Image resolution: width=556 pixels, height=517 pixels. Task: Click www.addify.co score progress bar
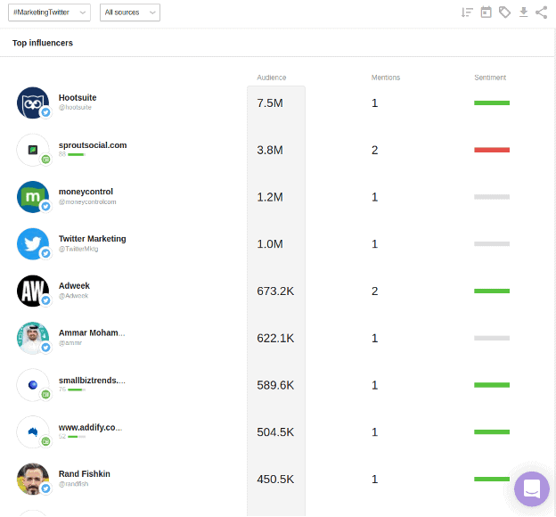point(77,437)
